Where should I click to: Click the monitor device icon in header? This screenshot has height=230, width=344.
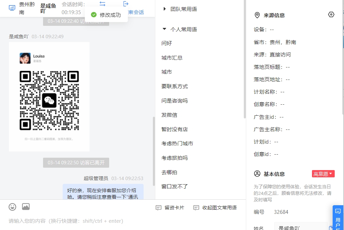click(12, 8)
